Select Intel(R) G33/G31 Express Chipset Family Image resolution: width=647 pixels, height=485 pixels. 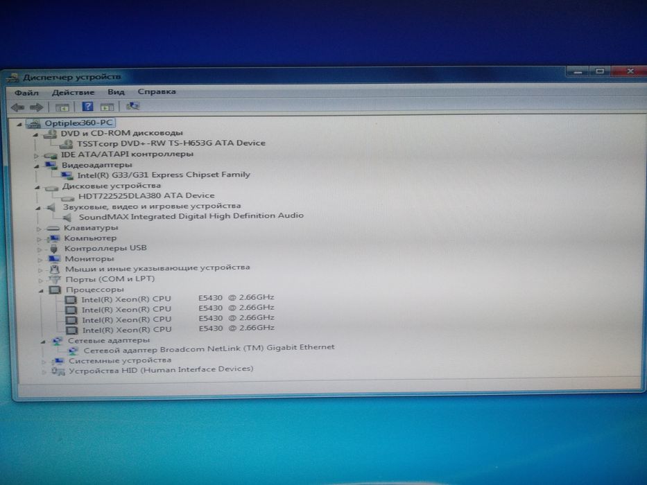tap(164, 175)
